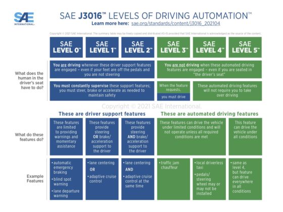283x212 pixels.
Task: Select the SAE Level 4 header box
Action: click(209, 47)
